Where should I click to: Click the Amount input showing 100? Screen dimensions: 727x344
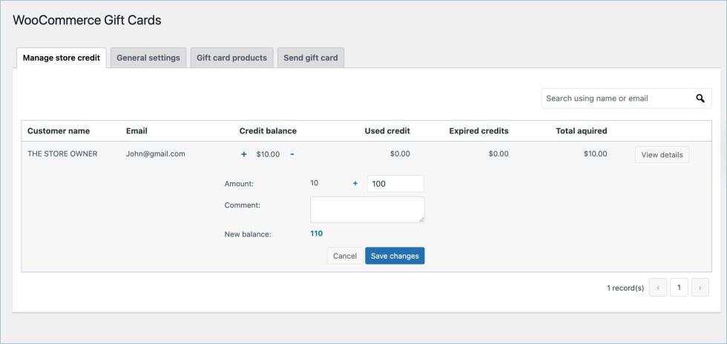[x=395, y=184]
